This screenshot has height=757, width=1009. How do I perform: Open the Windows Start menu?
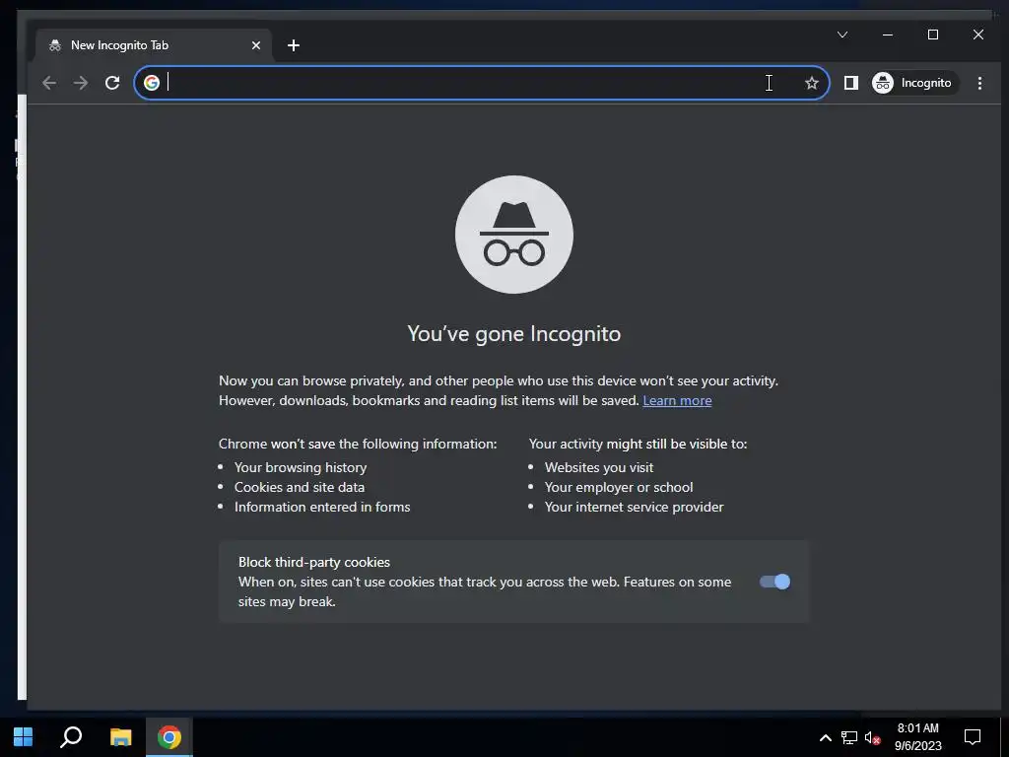24,737
